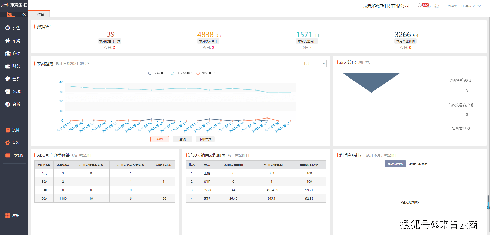Screen dimensions: 490x235
Task: Switch to the 工作台 tab
Action: click(39, 14)
